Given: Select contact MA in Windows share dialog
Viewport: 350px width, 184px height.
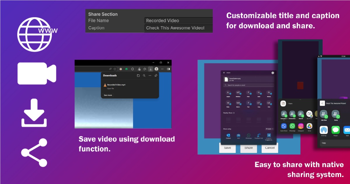Looking at the screenshot, I should [x=238, y=104].
